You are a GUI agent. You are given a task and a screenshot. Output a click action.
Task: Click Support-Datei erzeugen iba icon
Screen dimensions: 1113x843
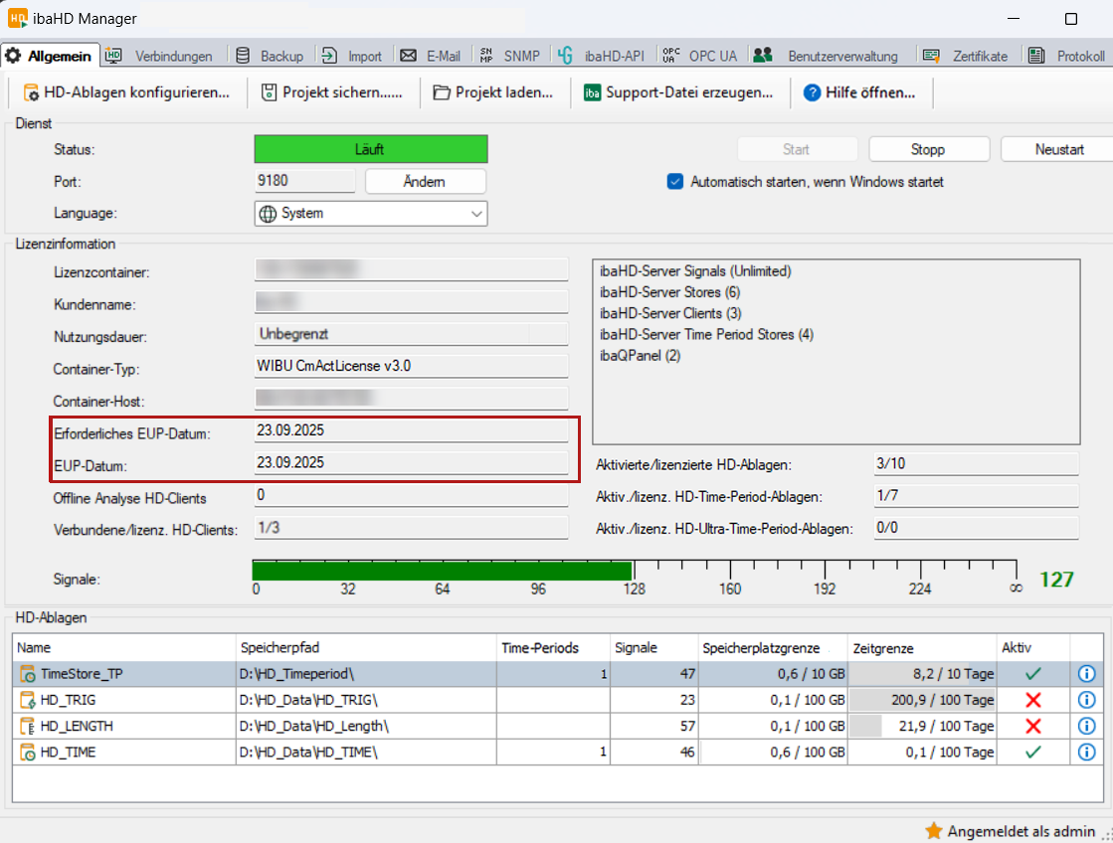[592, 92]
